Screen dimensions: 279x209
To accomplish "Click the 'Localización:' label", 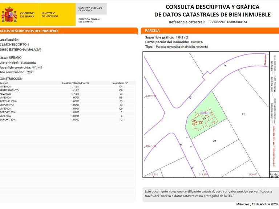I will [x=9, y=40].
